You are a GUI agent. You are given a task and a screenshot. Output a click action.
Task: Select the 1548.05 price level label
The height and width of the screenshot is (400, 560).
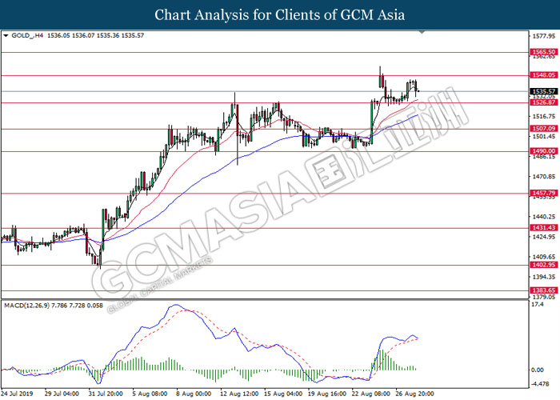point(543,75)
